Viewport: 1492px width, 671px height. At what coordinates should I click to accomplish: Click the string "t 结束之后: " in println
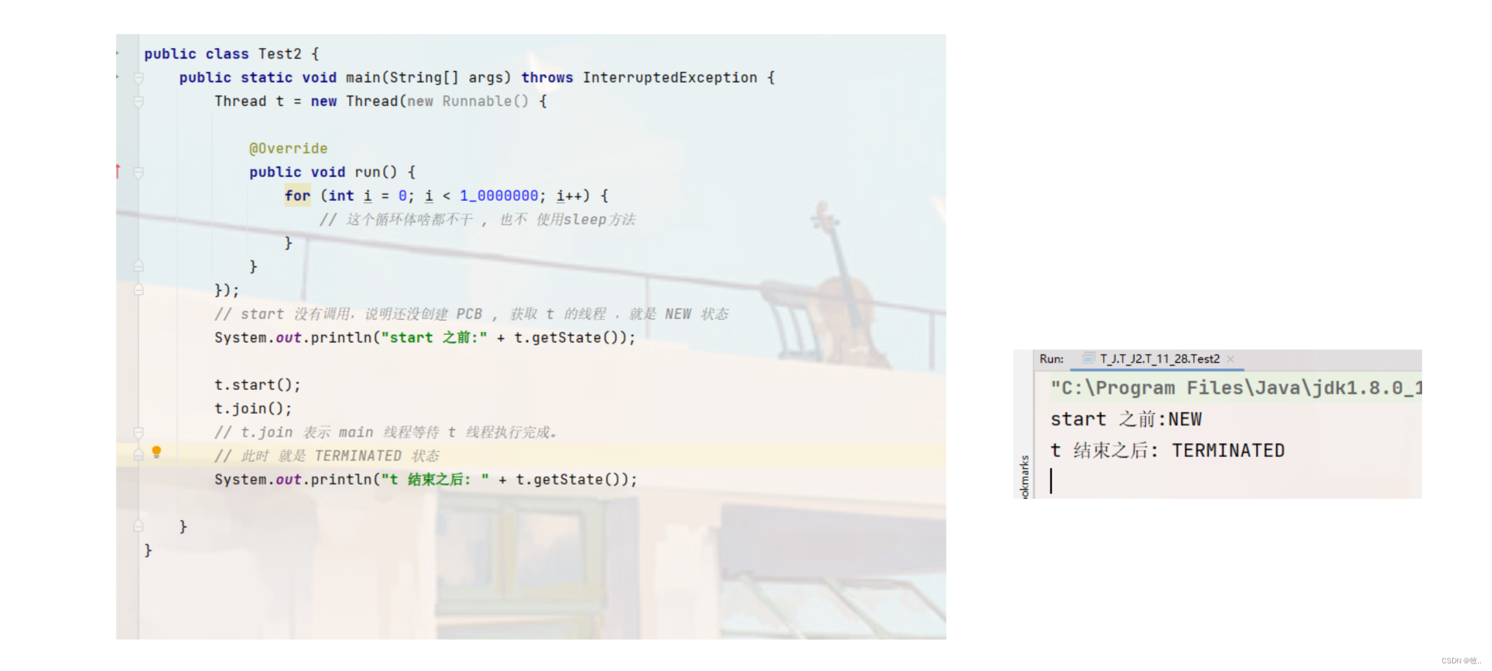434,480
